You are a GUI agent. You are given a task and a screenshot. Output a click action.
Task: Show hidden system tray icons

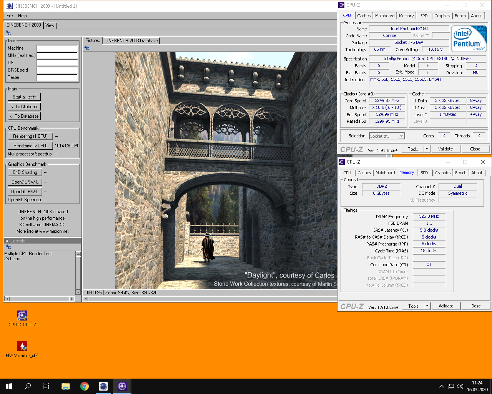(x=442, y=386)
